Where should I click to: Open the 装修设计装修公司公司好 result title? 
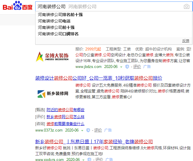99,78
